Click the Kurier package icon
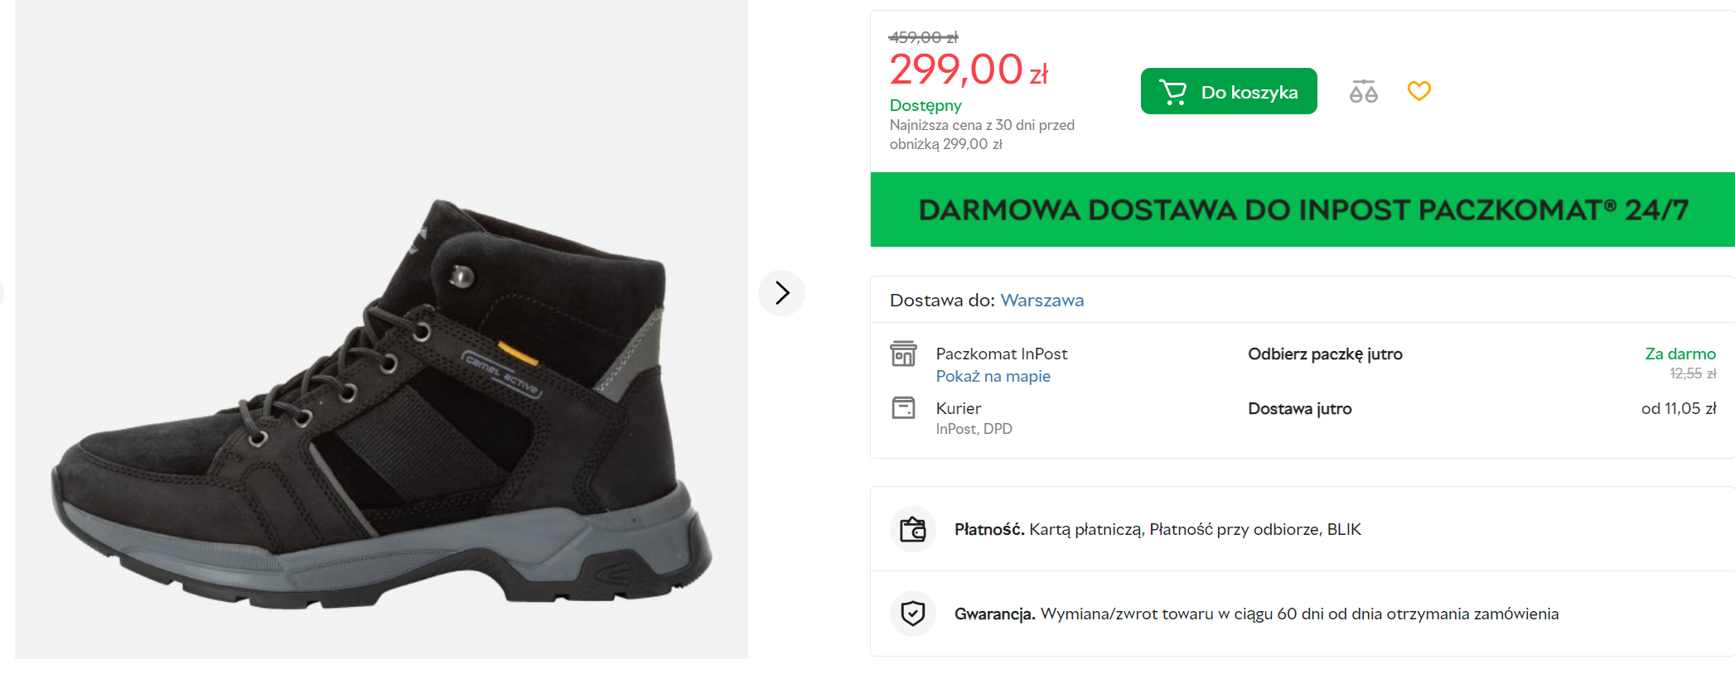The width and height of the screenshot is (1735, 674). (x=903, y=408)
